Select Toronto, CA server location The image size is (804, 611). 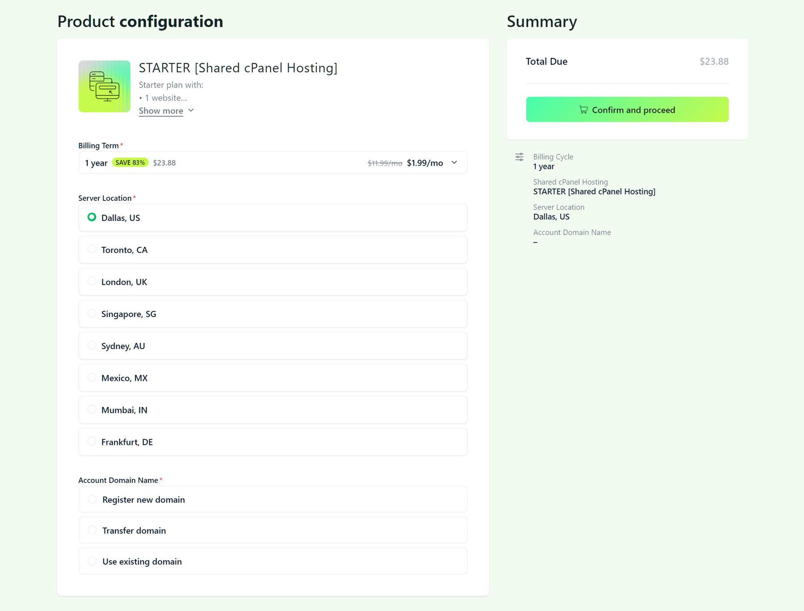(x=273, y=250)
